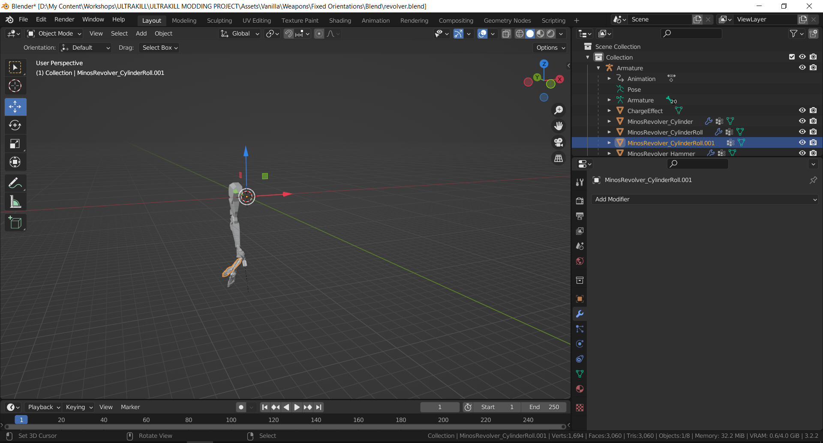Open the Render menu
This screenshot has width=823, height=443.
[x=64, y=20]
